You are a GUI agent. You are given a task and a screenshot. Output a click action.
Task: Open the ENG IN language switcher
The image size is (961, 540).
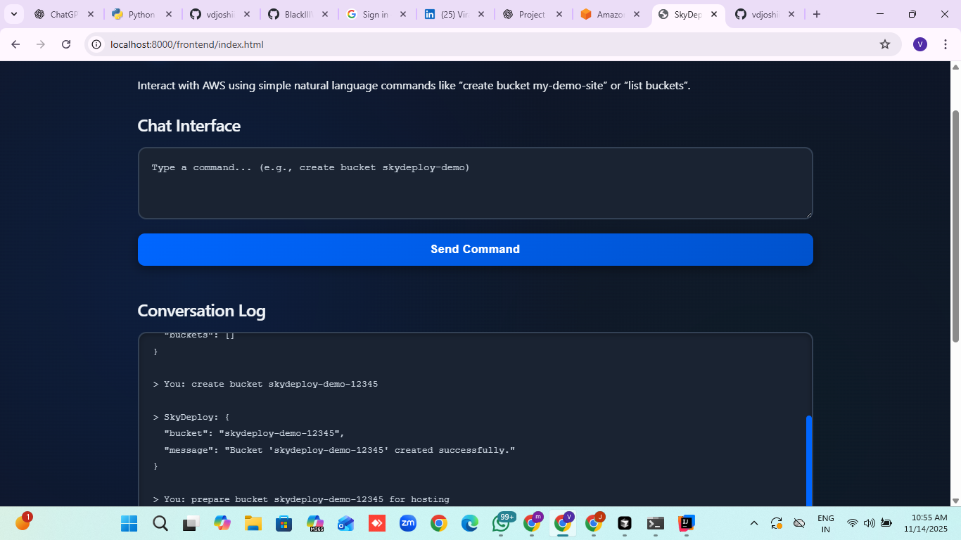(826, 524)
